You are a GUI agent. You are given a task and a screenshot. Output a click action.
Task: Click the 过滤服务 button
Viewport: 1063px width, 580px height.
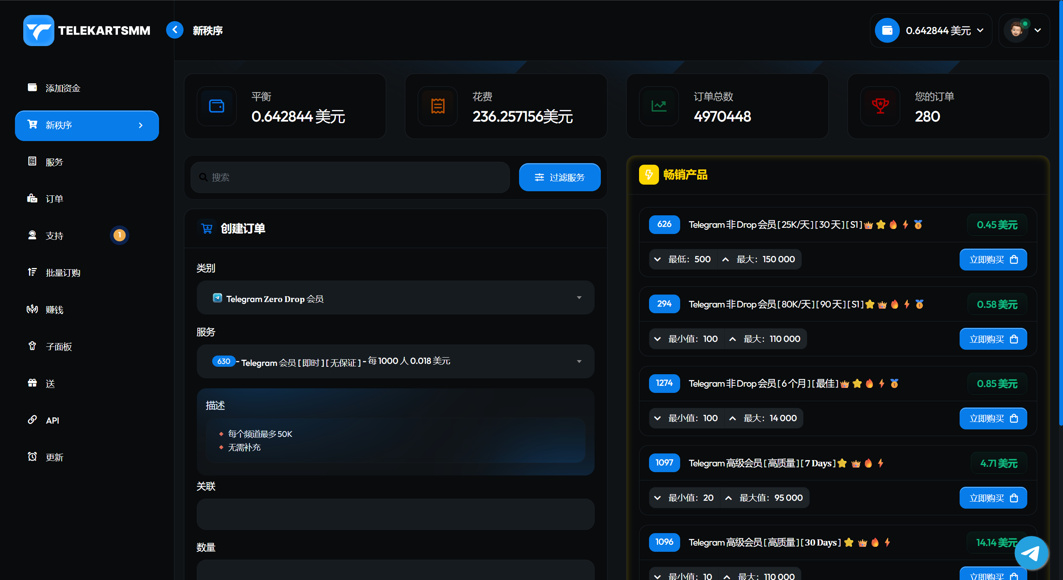pyautogui.click(x=560, y=177)
